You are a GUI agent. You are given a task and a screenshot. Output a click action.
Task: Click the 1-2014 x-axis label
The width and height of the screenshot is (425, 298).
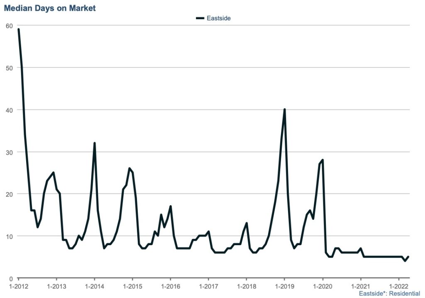click(x=94, y=286)
